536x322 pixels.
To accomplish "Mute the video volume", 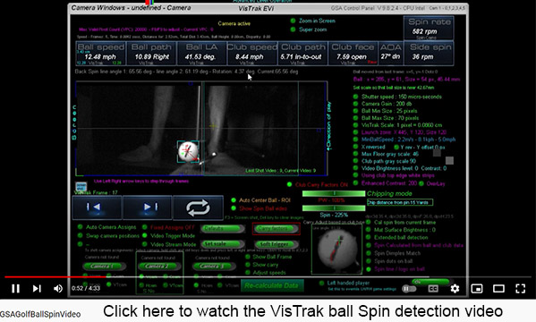I will pos(58,289).
